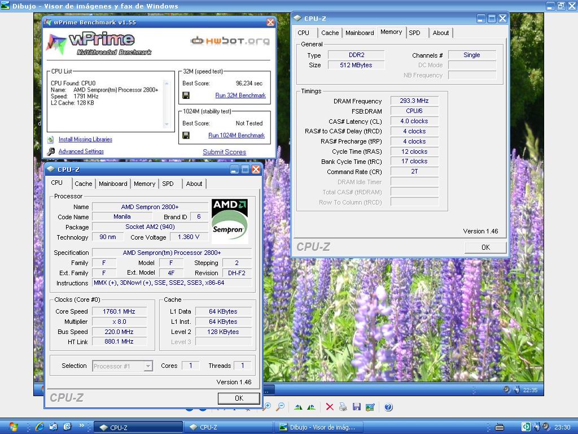Open Cache tab in upper CPU-Z window
Image resolution: width=578 pixels, height=434 pixels.
pyautogui.click(x=330, y=33)
